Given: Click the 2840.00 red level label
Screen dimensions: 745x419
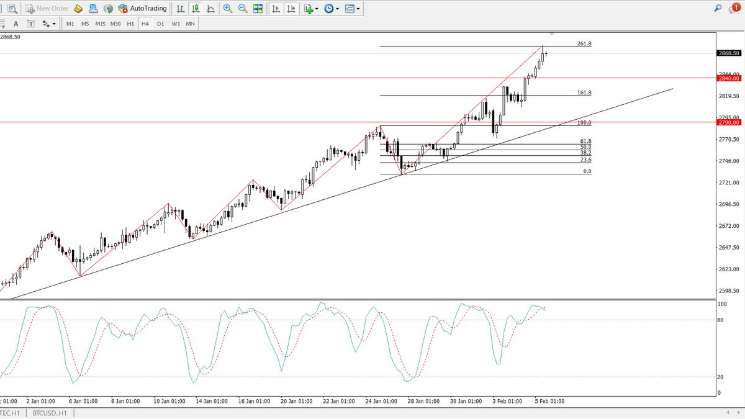Looking at the screenshot, I should [x=729, y=78].
